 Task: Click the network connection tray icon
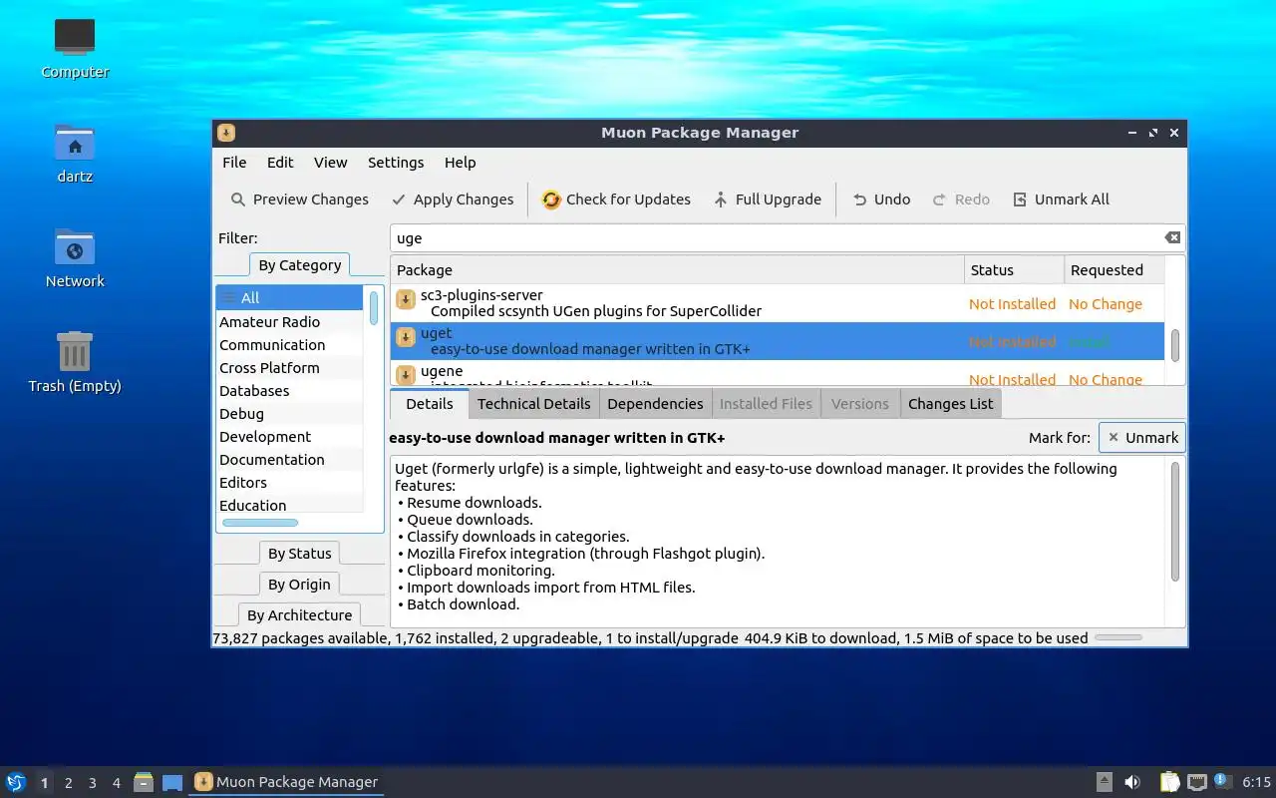pos(1196,782)
